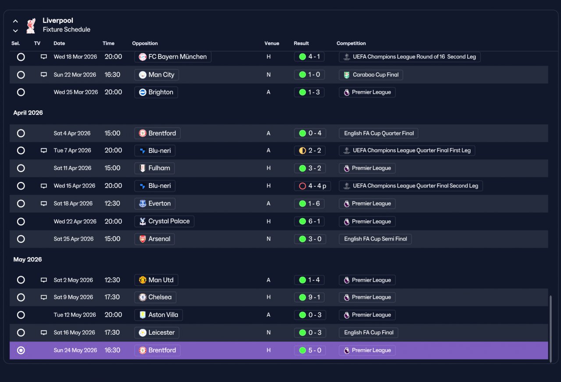561x382 pixels.
Task: Sort by the Opposition column header
Action: pos(145,43)
